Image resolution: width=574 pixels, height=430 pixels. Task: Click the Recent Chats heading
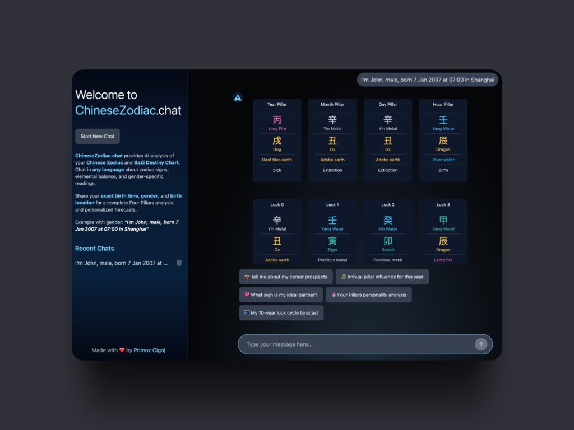[94, 248]
